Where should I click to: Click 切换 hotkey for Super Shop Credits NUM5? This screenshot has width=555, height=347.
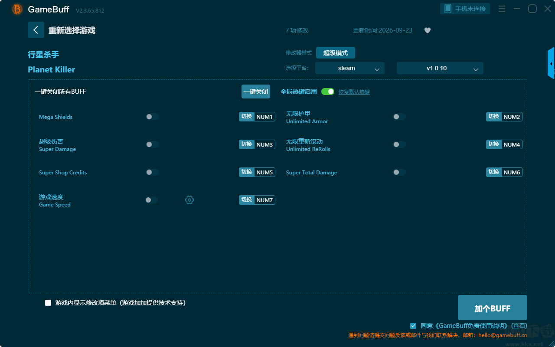[x=247, y=172]
